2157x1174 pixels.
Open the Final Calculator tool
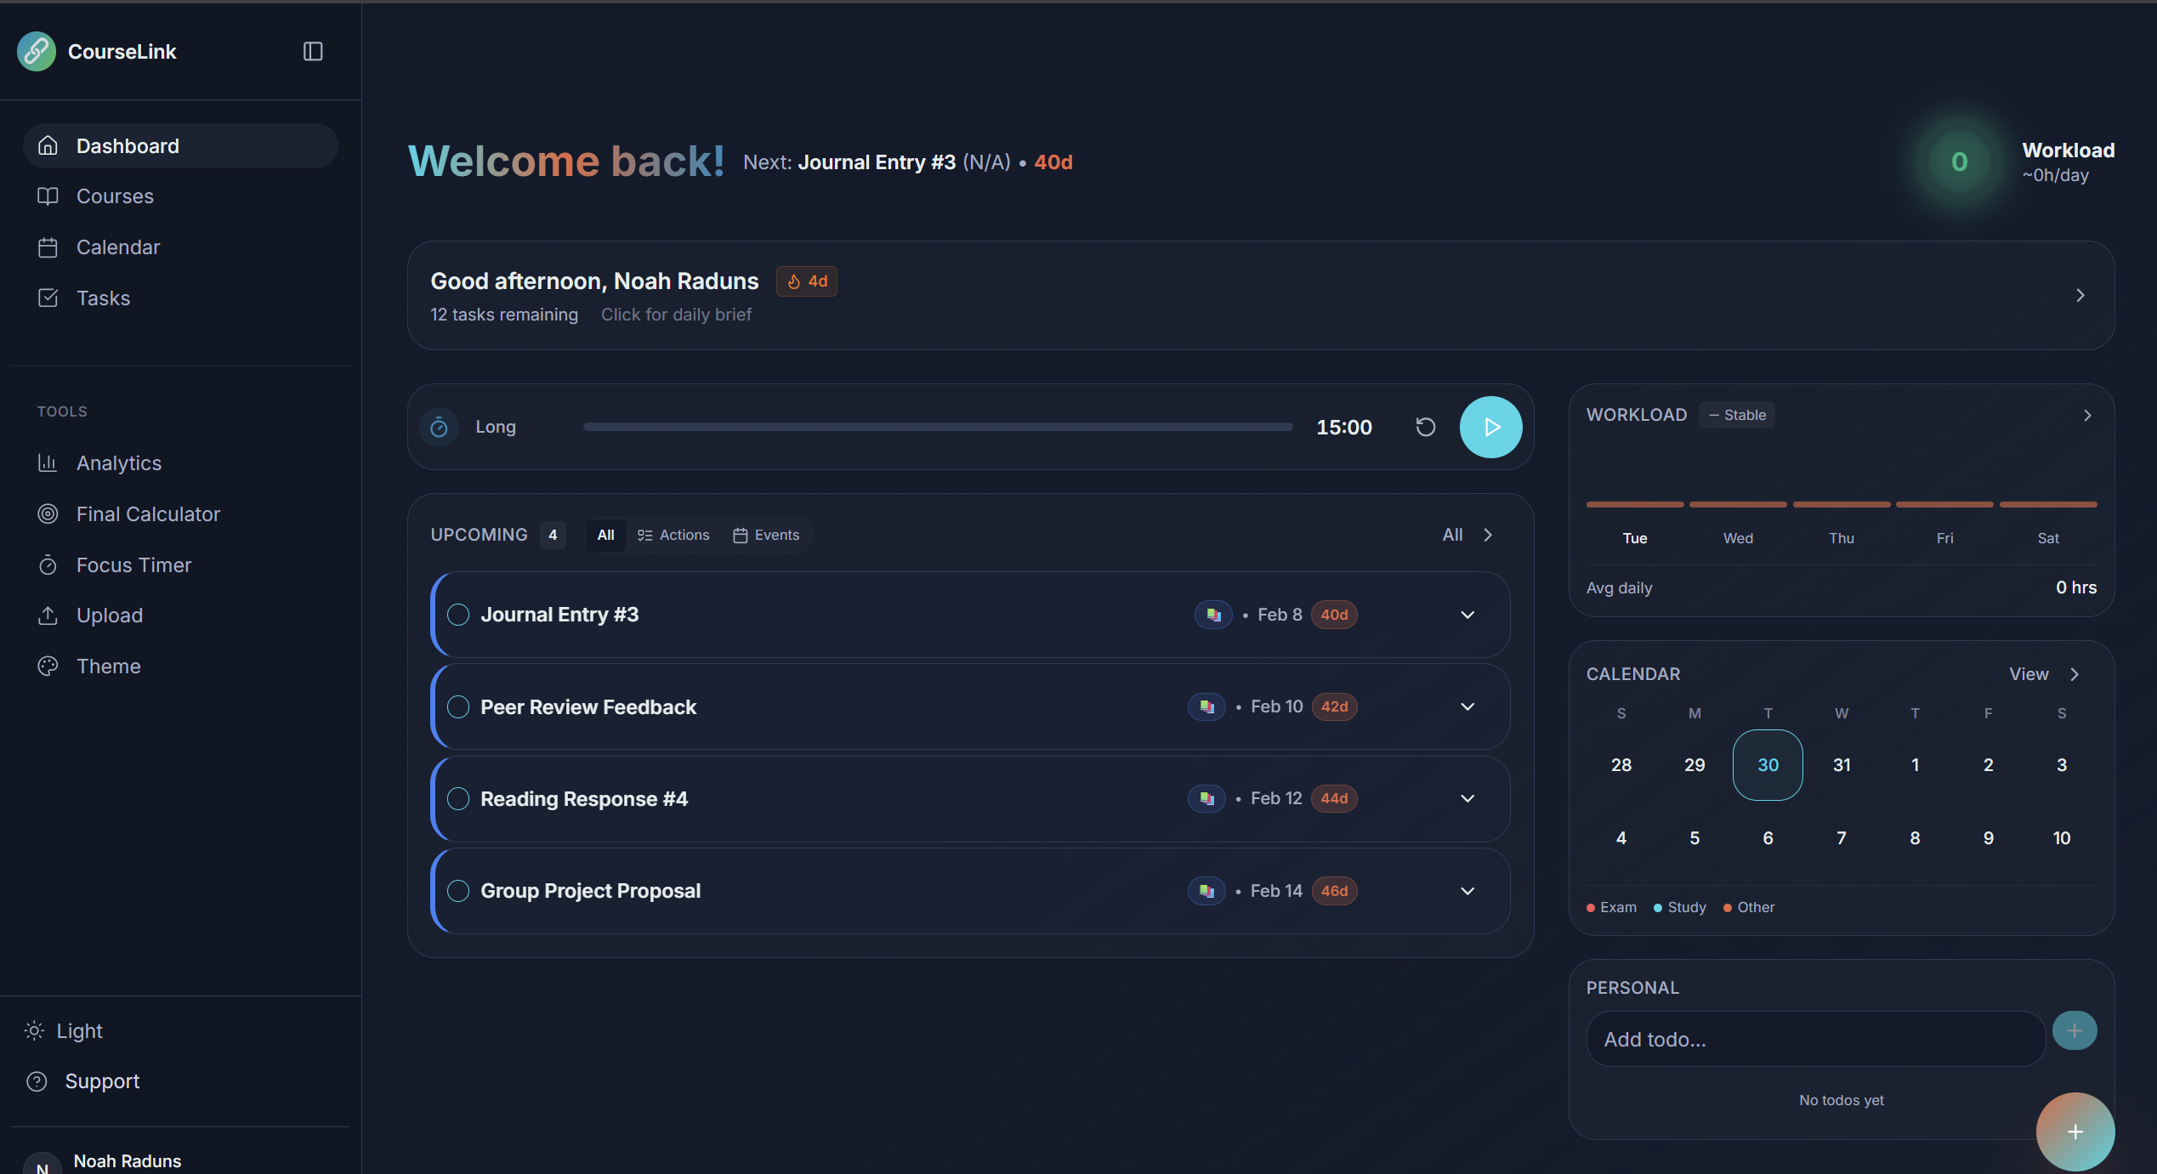point(148,513)
